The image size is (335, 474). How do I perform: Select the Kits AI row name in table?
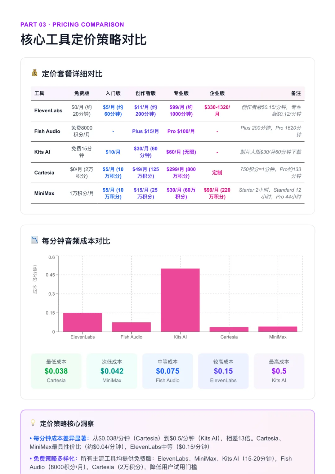[x=42, y=152]
